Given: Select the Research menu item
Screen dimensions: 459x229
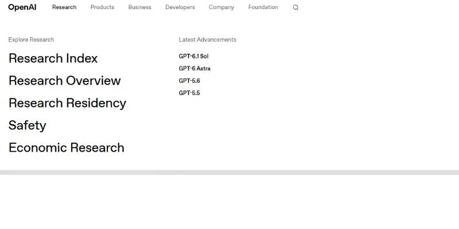Looking at the screenshot, I should [x=64, y=7].
